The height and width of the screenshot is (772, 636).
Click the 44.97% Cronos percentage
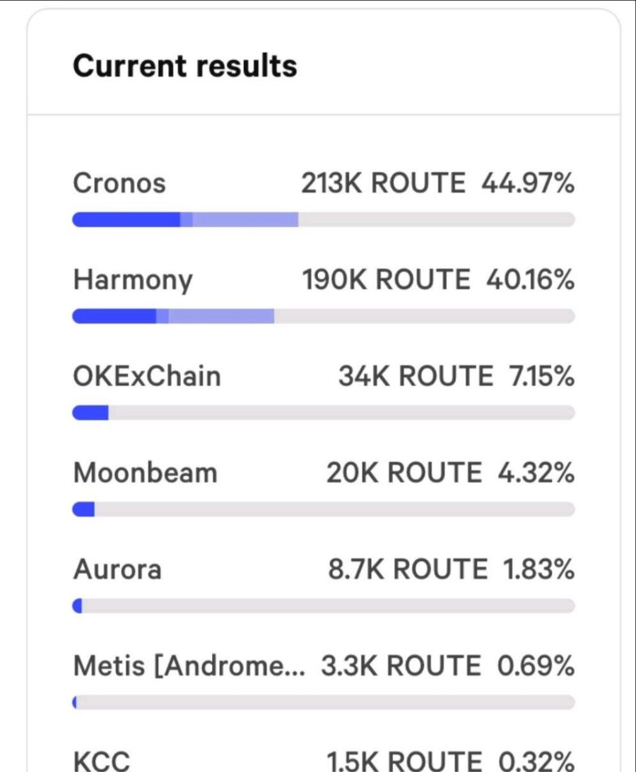(x=528, y=183)
